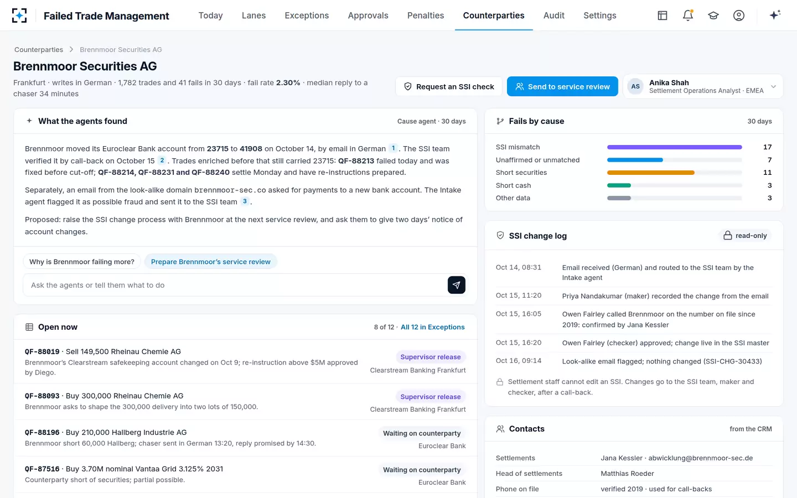Open the Settings tab

point(600,15)
